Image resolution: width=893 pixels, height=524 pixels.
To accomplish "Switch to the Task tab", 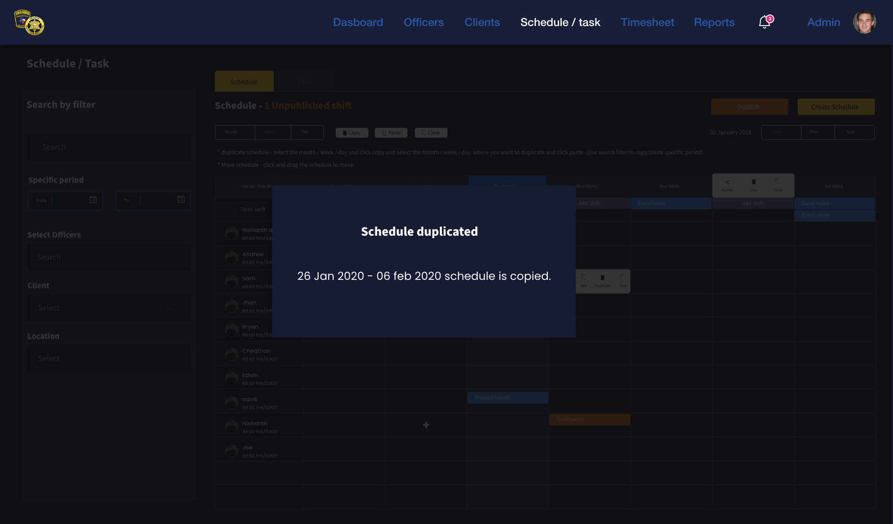I will [x=304, y=82].
